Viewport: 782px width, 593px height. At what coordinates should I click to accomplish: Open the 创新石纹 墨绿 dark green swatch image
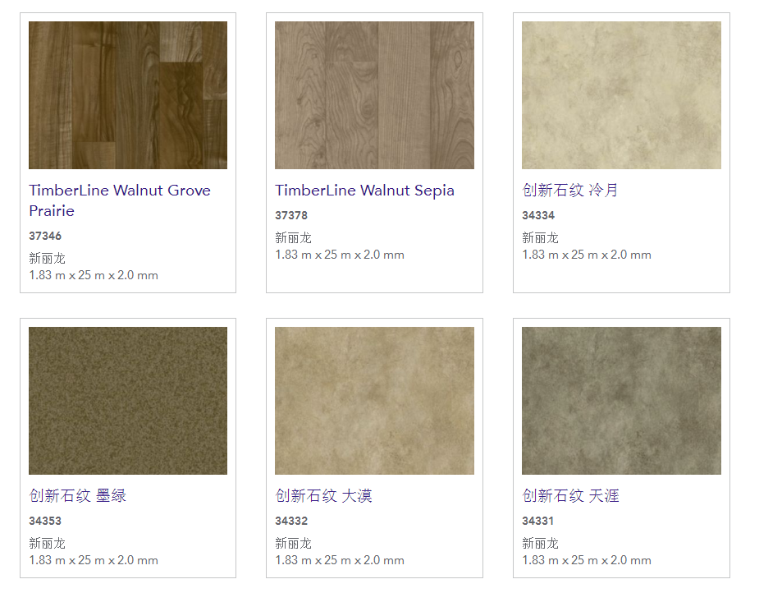pos(128,401)
